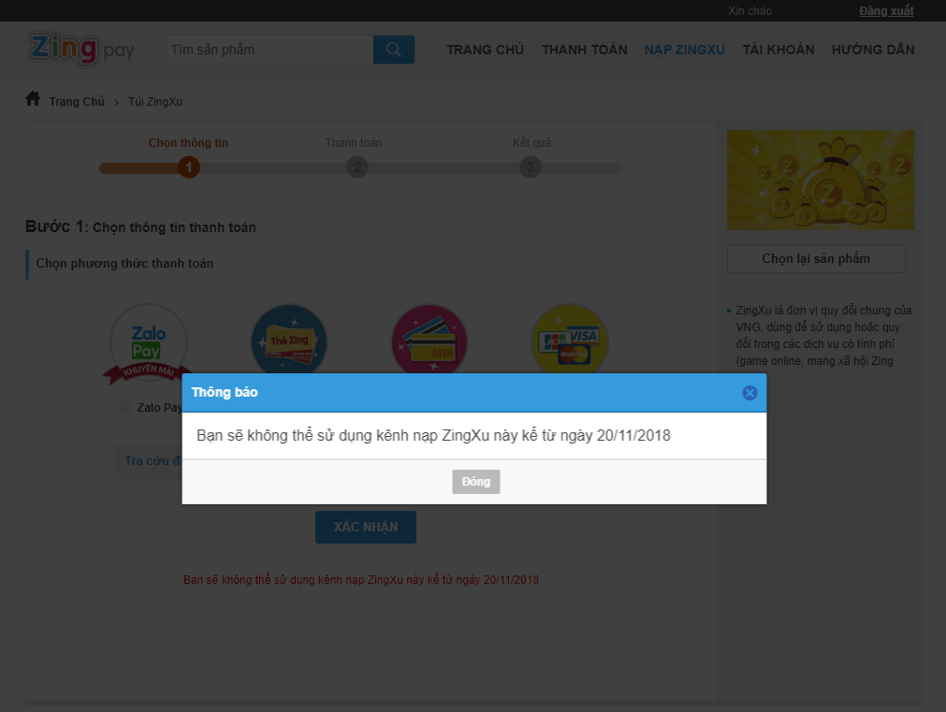Click the Đăng xuất logout link
The width and height of the screenshot is (946, 712).
click(886, 11)
